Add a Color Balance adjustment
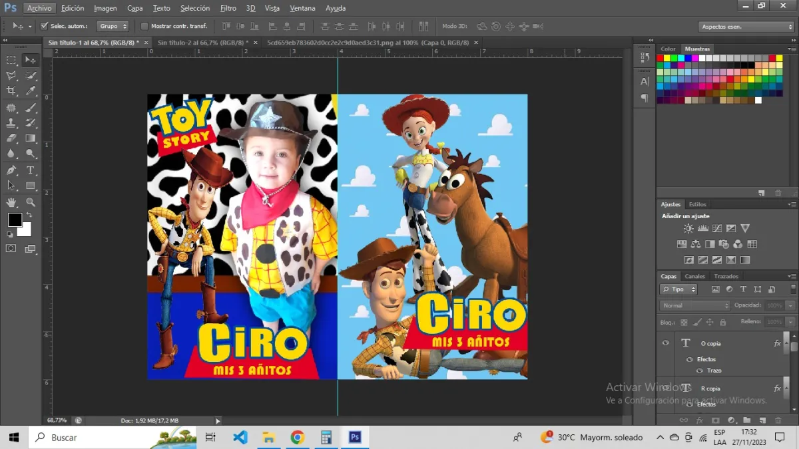799x449 pixels. click(696, 244)
